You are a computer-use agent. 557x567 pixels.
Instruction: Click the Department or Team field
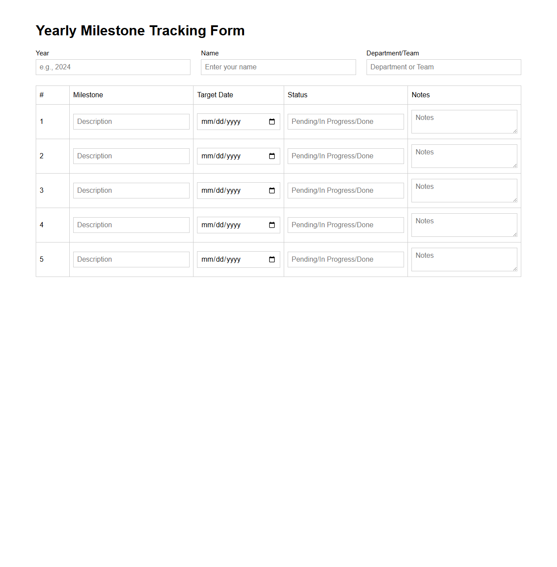[443, 67]
